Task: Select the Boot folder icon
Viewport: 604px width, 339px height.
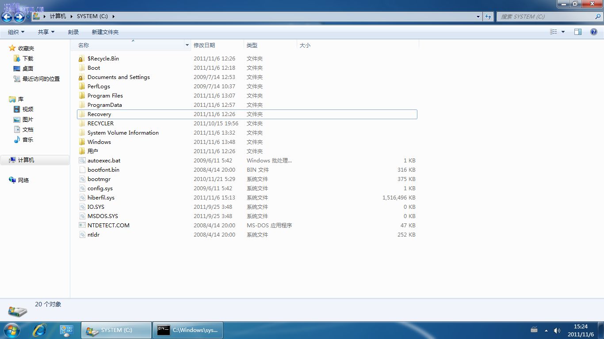Action: pos(81,68)
